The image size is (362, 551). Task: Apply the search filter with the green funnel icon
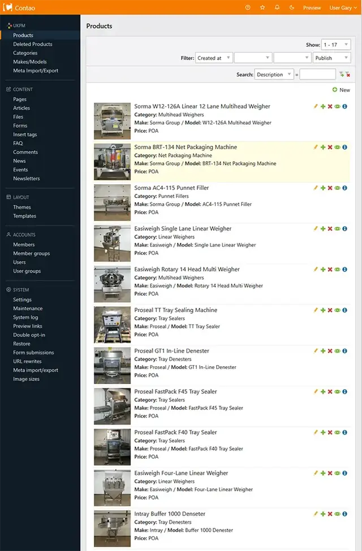342,74
